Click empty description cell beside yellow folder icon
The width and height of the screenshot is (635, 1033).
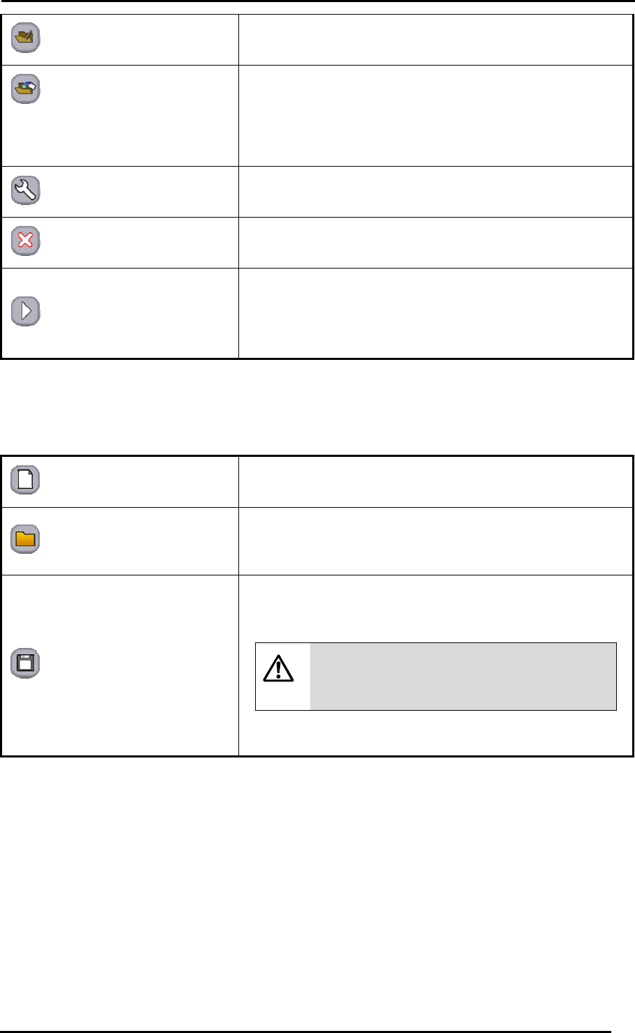[x=436, y=541]
